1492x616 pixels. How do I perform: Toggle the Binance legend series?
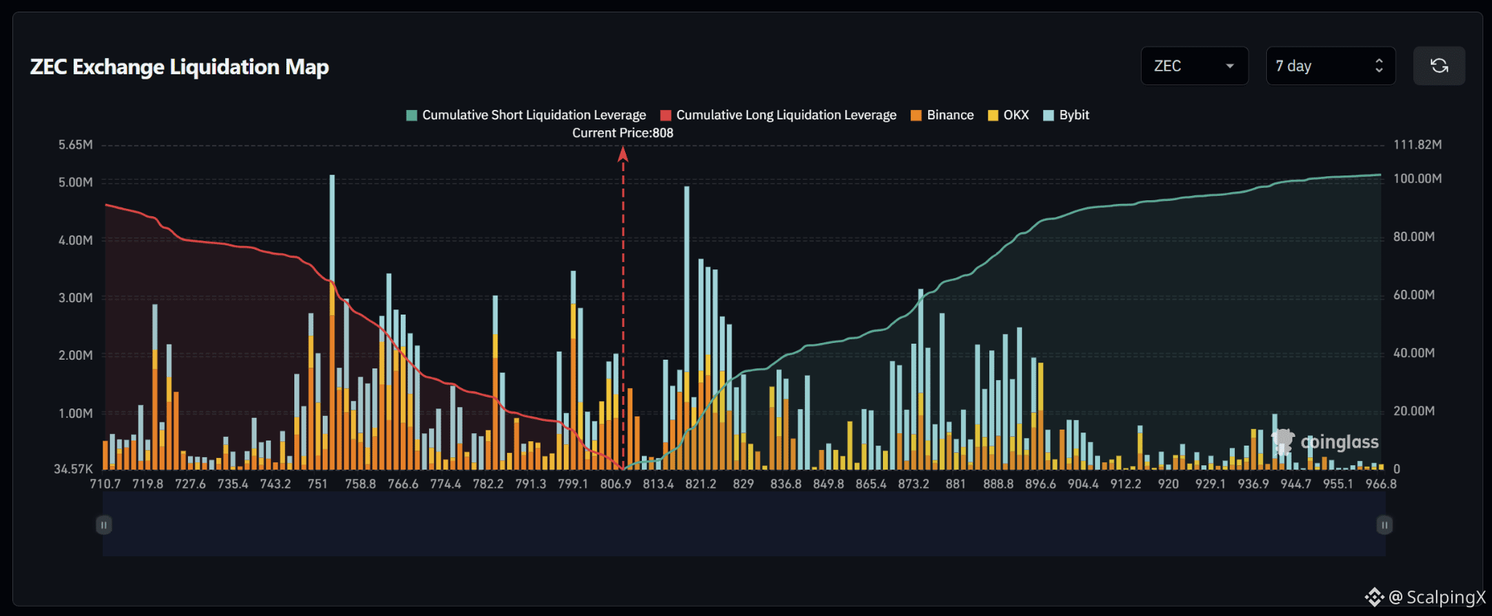[x=942, y=115]
